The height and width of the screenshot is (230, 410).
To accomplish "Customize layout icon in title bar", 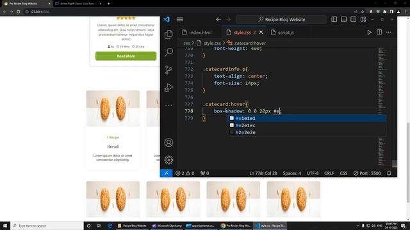I will tap(363, 19).
